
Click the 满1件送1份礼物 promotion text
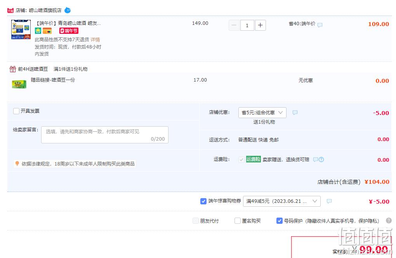(70, 69)
